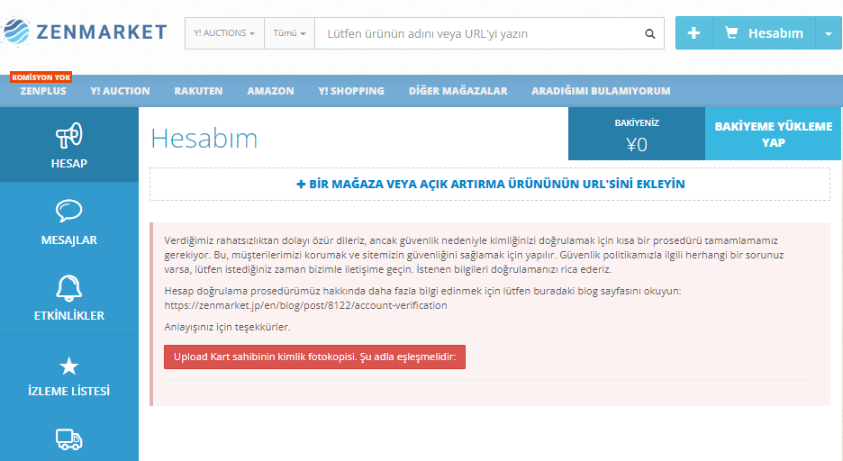Click the account-verification blog URL text
This screenshot has width=843, height=461.
click(x=305, y=305)
